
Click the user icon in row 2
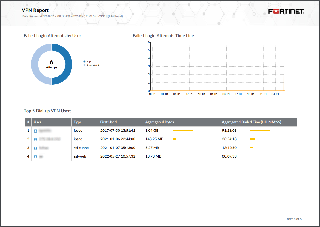click(x=35, y=139)
